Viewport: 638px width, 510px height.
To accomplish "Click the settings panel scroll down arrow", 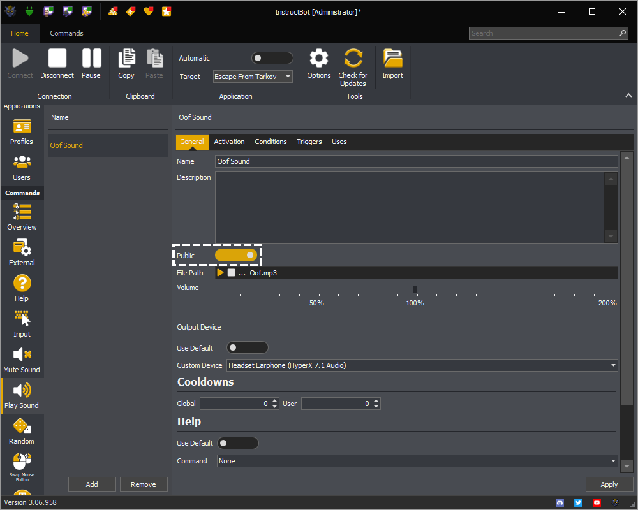I will [x=627, y=467].
